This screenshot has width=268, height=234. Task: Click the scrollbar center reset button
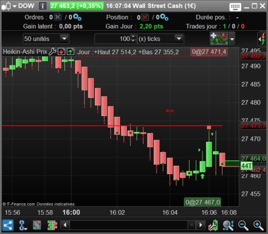pyautogui.click(x=192, y=225)
